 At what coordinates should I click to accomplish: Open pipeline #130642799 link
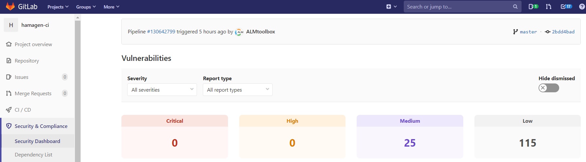pos(161,32)
